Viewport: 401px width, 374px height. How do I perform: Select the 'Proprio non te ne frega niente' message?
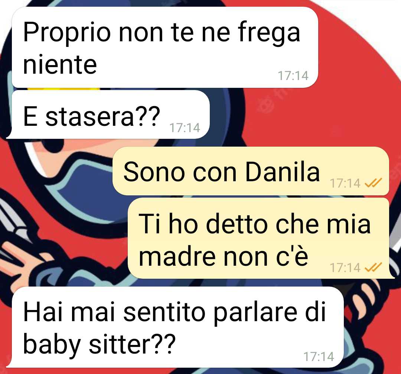(x=165, y=47)
